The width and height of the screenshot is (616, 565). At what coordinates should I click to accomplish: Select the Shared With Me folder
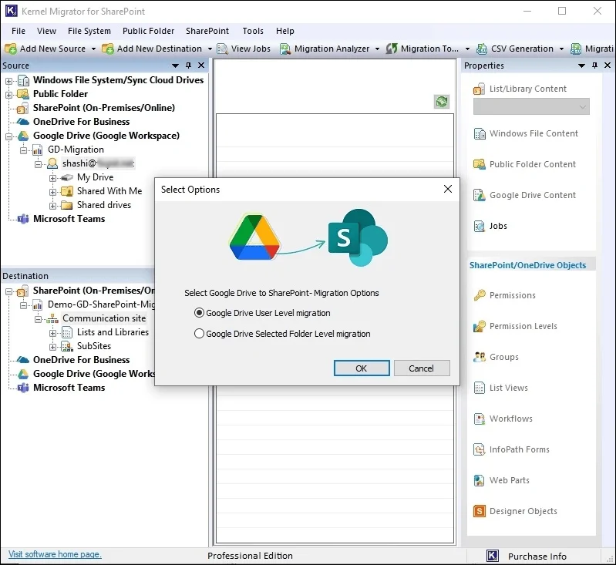[x=109, y=191]
